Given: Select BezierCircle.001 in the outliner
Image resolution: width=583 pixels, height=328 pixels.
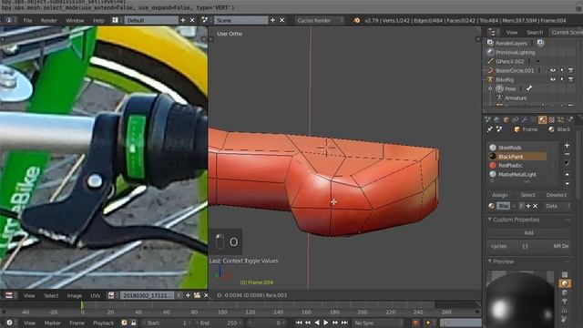Looking at the screenshot, I should [x=515, y=70].
